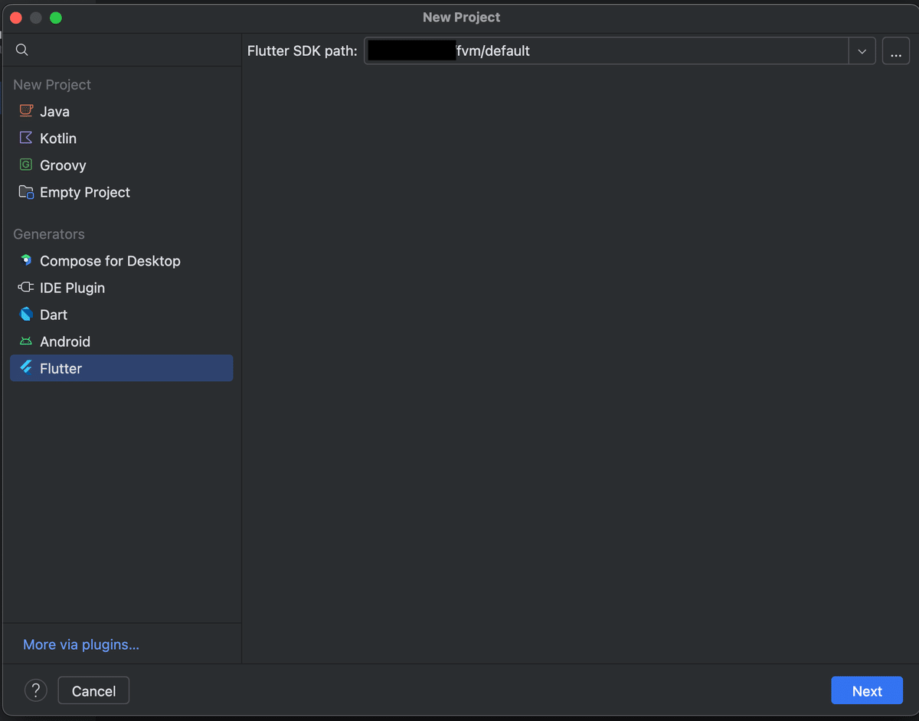This screenshot has width=919, height=721.
Task: Choose Compose for Desktop generator
Action: click(110, 261)
